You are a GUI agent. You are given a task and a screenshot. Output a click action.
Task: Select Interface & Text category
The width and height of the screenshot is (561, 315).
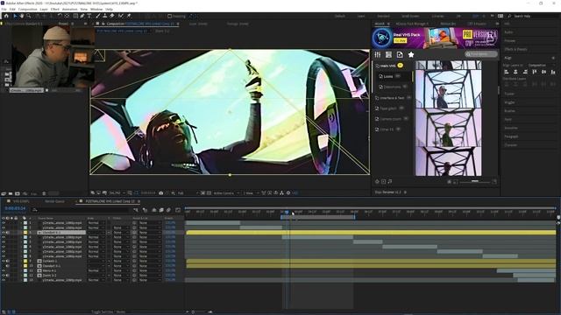pyautogui.click(x=392, y=97)
